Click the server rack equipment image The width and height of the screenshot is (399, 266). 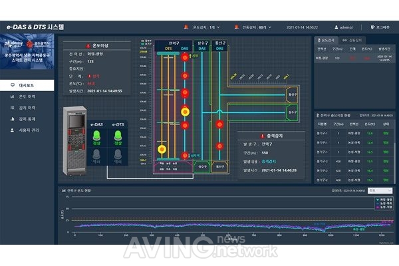[74, 141]
